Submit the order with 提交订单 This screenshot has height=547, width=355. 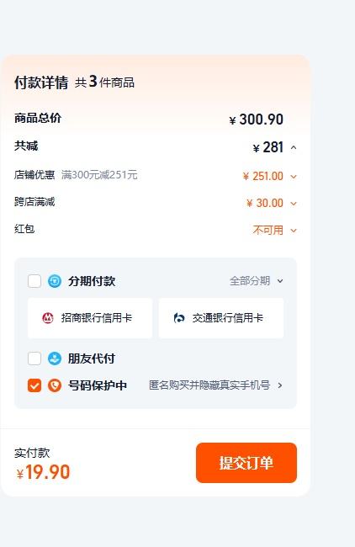(x=246, y=463)
